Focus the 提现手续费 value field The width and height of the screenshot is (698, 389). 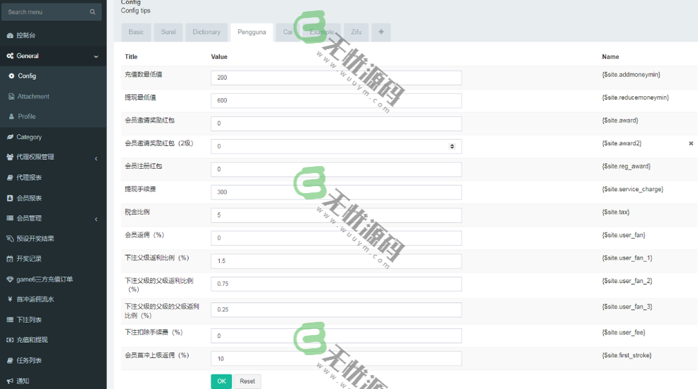coord(335,192)
